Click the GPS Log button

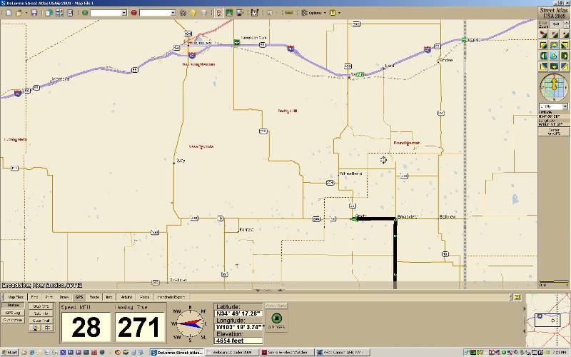(x=14, y=313)
